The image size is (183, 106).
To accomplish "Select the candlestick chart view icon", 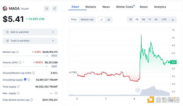I will point(108,19).
